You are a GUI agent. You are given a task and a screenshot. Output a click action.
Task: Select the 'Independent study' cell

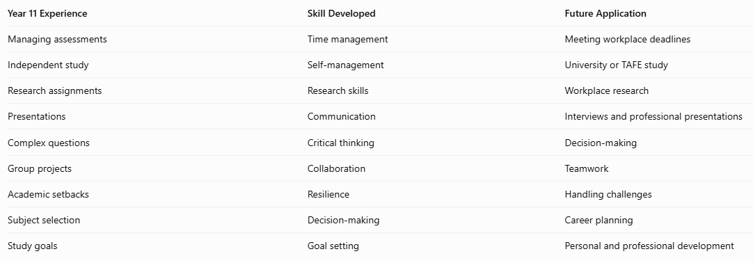[48, 65]
